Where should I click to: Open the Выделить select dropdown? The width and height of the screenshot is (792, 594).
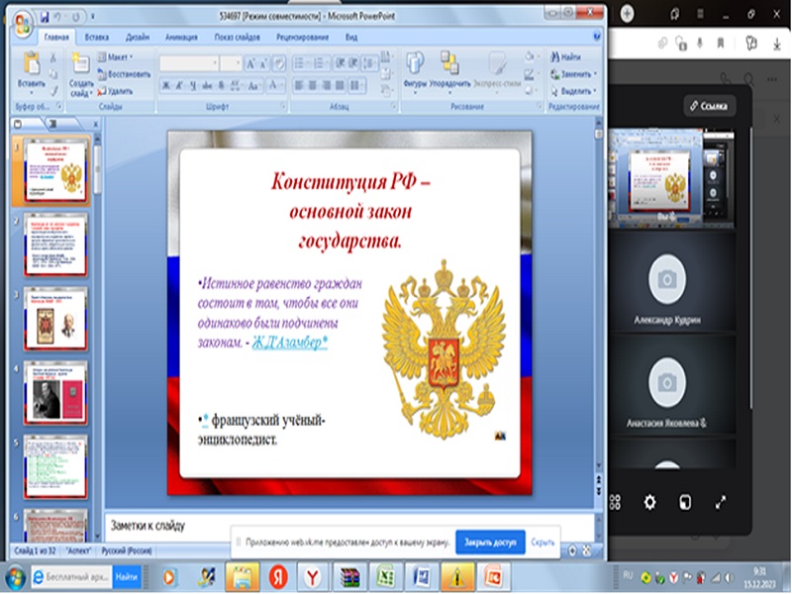[574, 91]
